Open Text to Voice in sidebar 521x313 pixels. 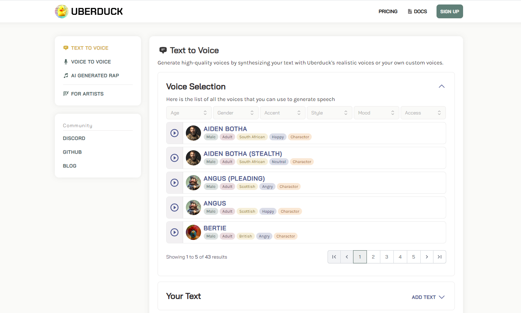90,48
